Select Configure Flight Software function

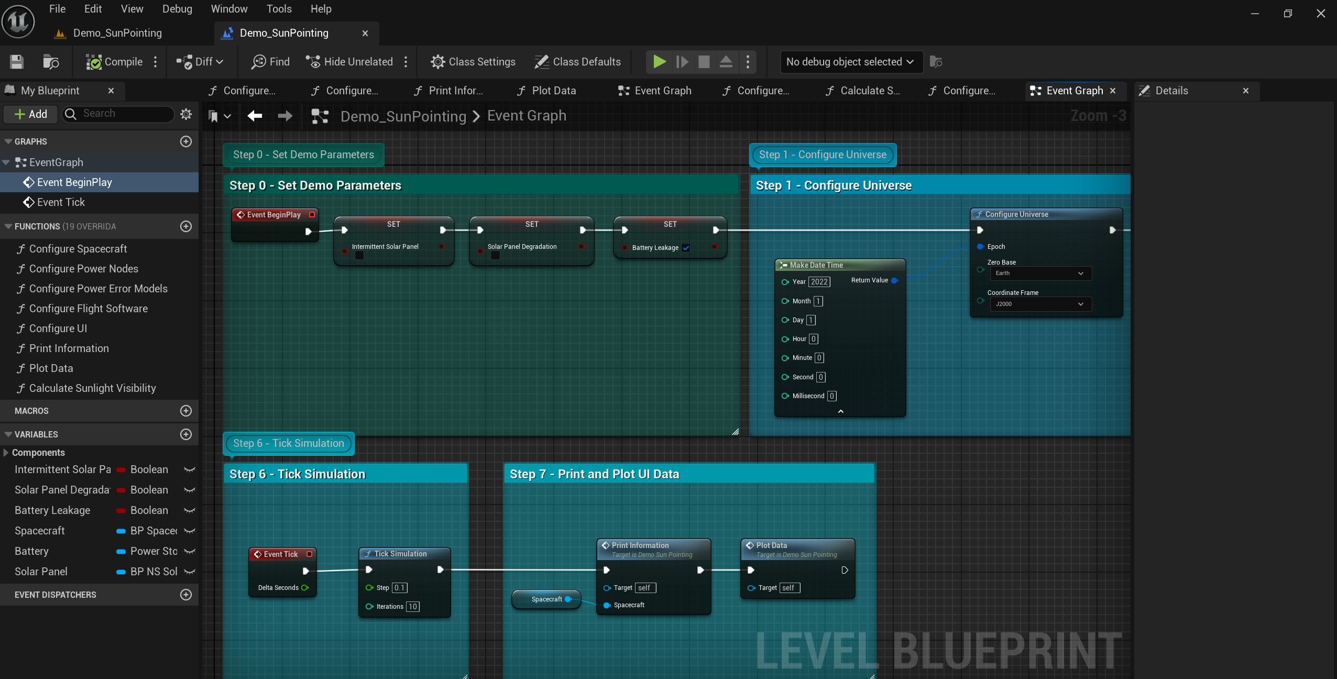(x=88, y=309)
